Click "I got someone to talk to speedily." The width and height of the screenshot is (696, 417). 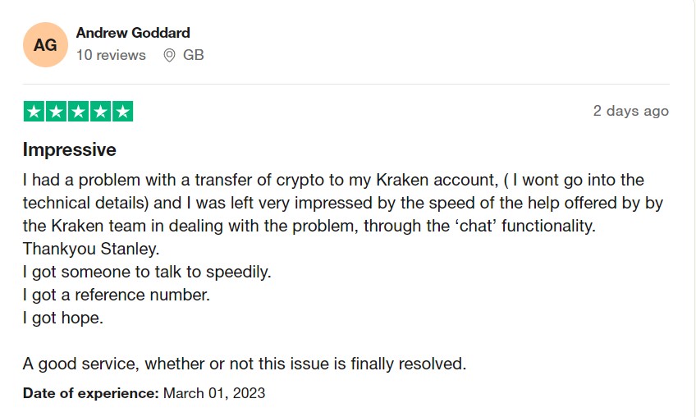coord(147,272)
